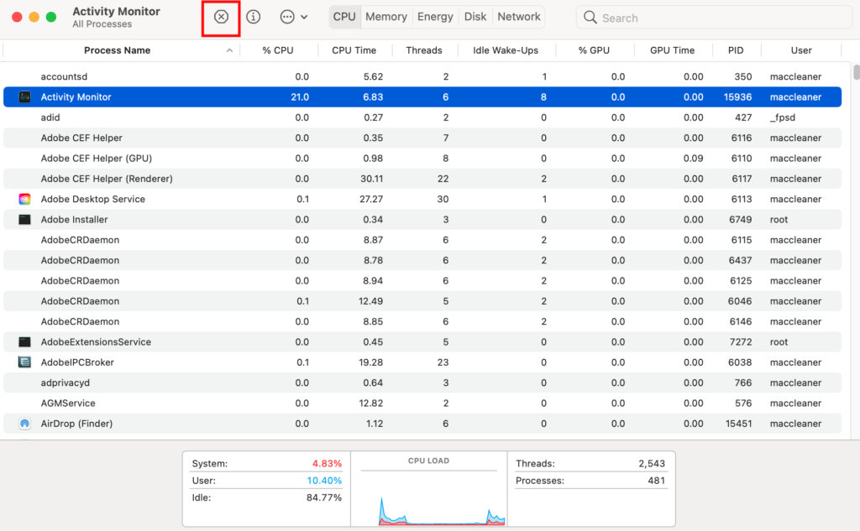Click the AdobeIPCBroker process icon
The height and width of the screenshot is (531, 860).
[x=24, y=362]
